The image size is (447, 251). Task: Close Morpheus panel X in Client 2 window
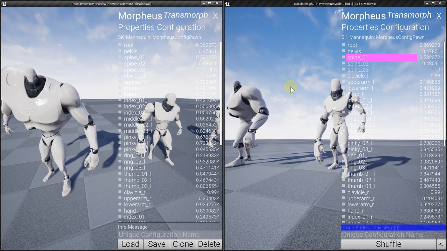439,16
